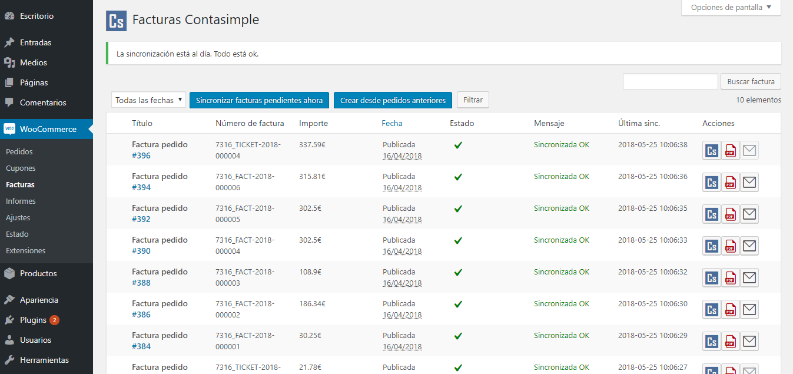Click PDF icon for invoice #390
The image size is (793, 374).
(x=731, y=246)
